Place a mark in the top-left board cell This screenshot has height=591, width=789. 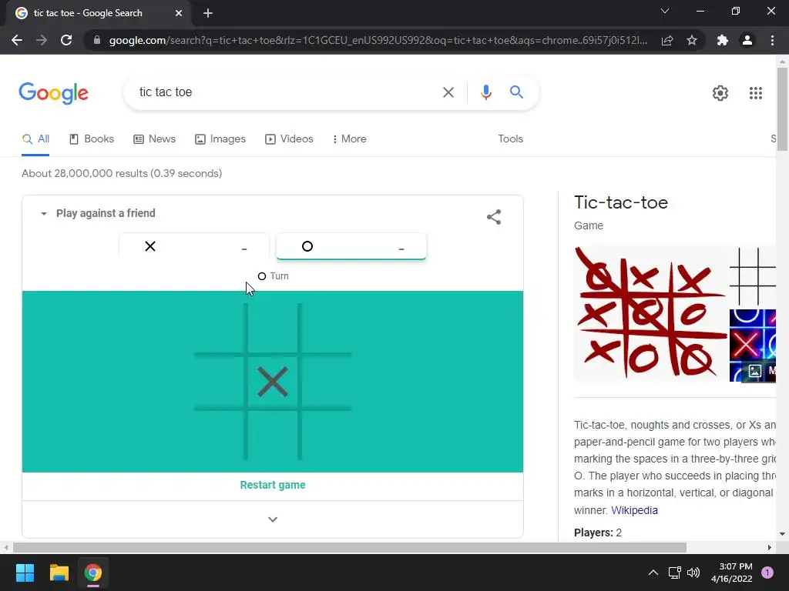point(220,328)
